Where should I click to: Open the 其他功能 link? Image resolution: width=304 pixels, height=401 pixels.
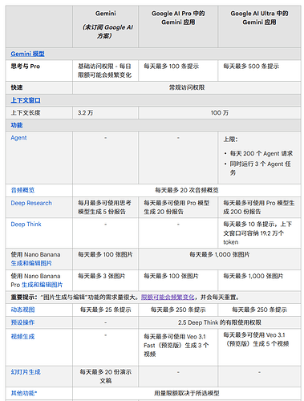[x=24, y=393]
